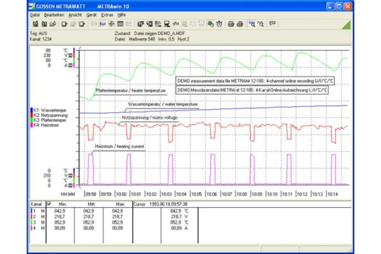
Task: Click the alarm clock timer icon
Action: 219,24
